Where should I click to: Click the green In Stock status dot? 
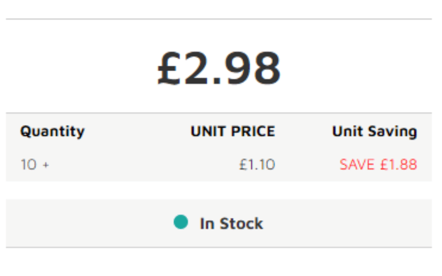(x=181, y=222)
